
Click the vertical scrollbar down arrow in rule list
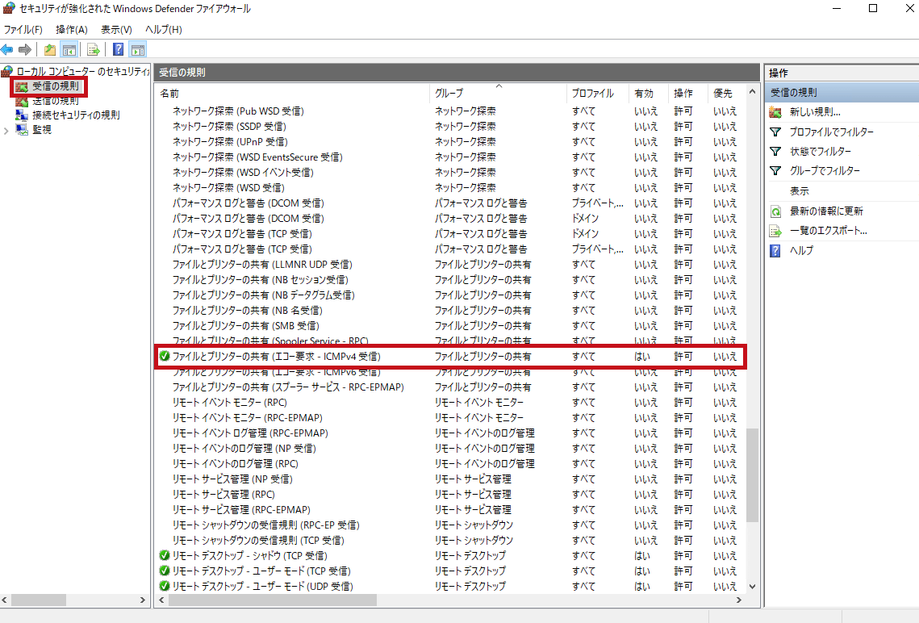(x=752, y=587)
